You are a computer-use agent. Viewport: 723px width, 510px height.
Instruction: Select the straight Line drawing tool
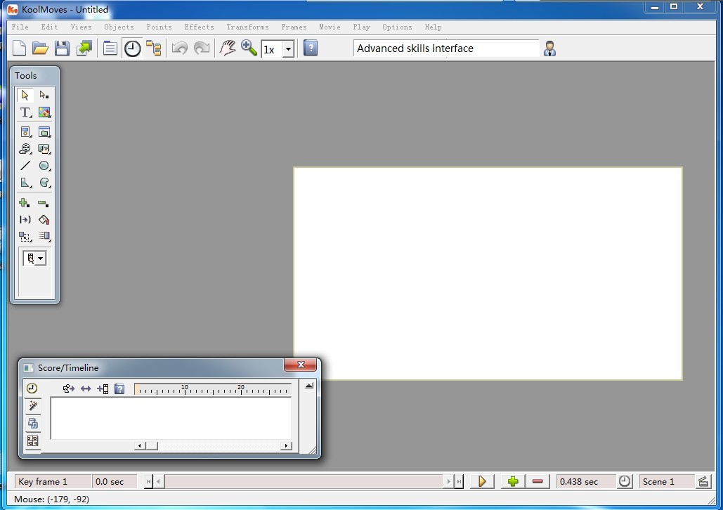pyautogui.click(x=25, y=166)
